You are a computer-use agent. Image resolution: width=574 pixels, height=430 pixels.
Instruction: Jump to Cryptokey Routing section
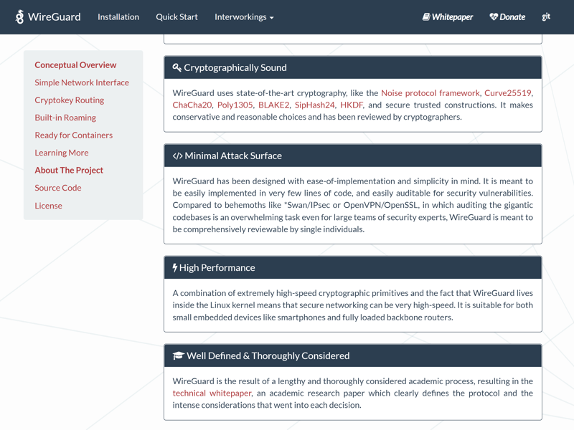click(x=69, y=100)
